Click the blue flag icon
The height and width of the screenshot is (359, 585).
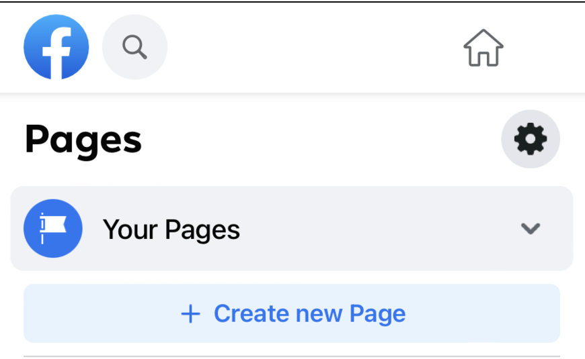coord(53,228)
